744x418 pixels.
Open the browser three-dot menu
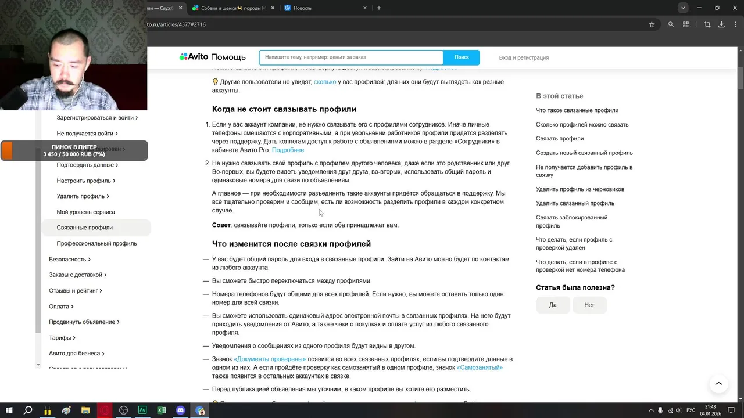click(x=735, y=24)
